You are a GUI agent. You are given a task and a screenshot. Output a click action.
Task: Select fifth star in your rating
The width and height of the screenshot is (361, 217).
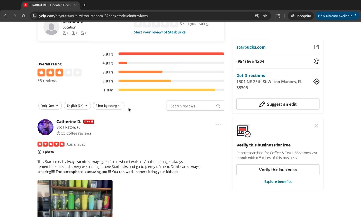point(174,24)
